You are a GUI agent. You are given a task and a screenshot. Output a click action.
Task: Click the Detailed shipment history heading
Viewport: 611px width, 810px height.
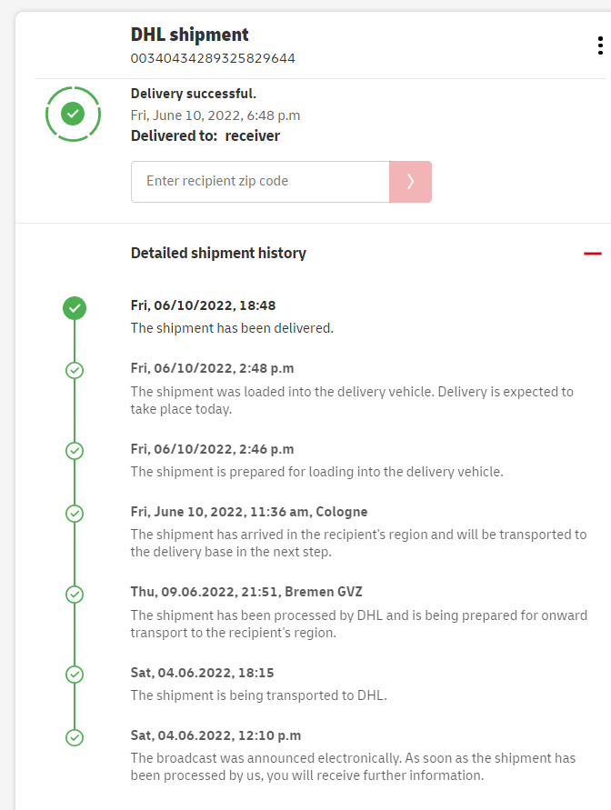tap(218, 254)
